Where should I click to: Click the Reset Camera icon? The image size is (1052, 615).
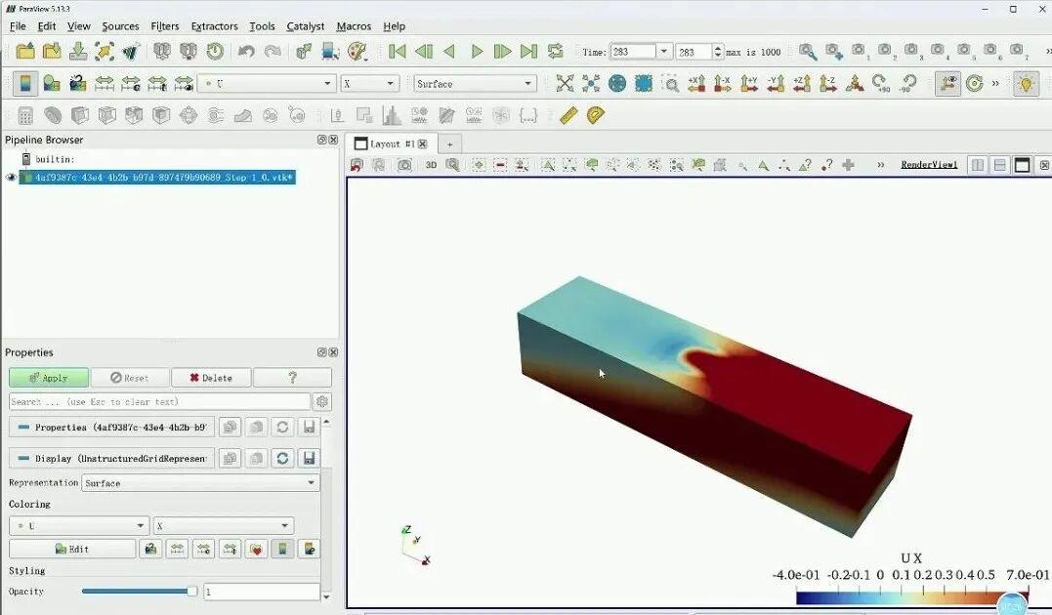coord(565,83)
